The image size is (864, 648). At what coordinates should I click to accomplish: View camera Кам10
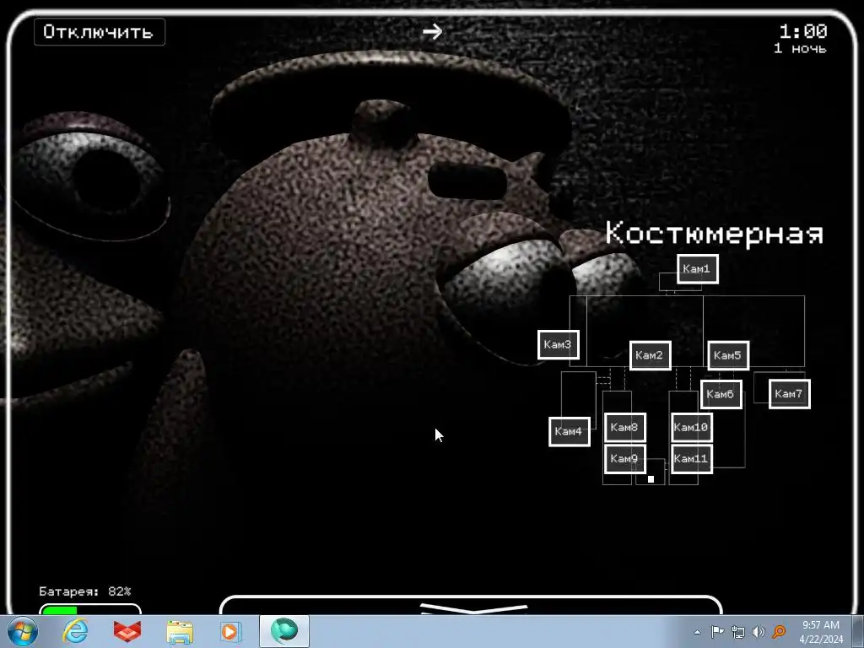point(692,427)
